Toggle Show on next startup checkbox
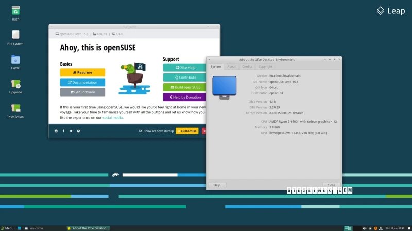Viewport: 412px width, 231px height. (140, 131)
